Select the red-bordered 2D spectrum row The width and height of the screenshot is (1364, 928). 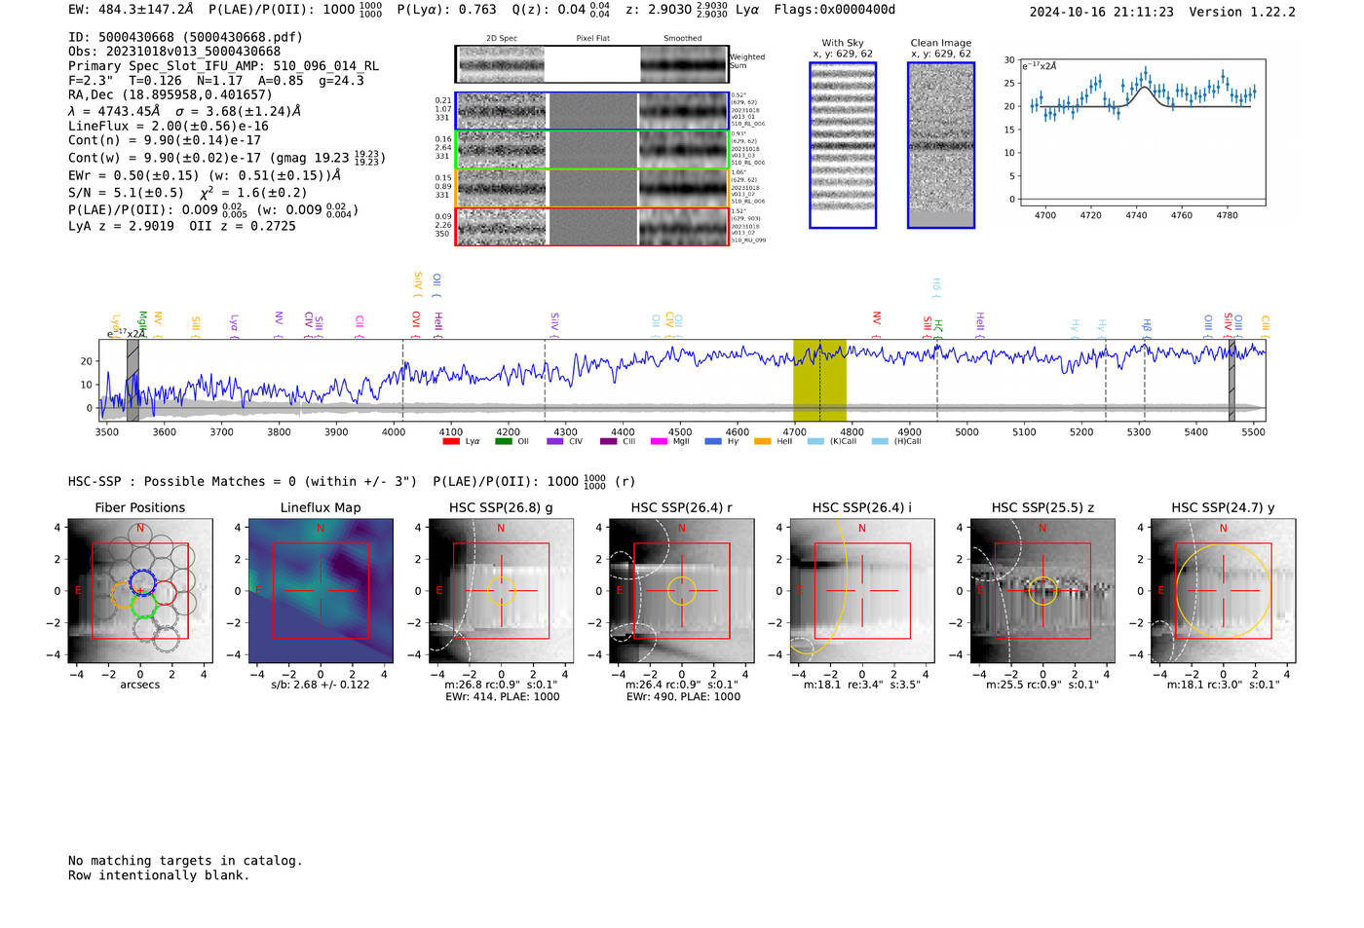[x=592, y=226]
